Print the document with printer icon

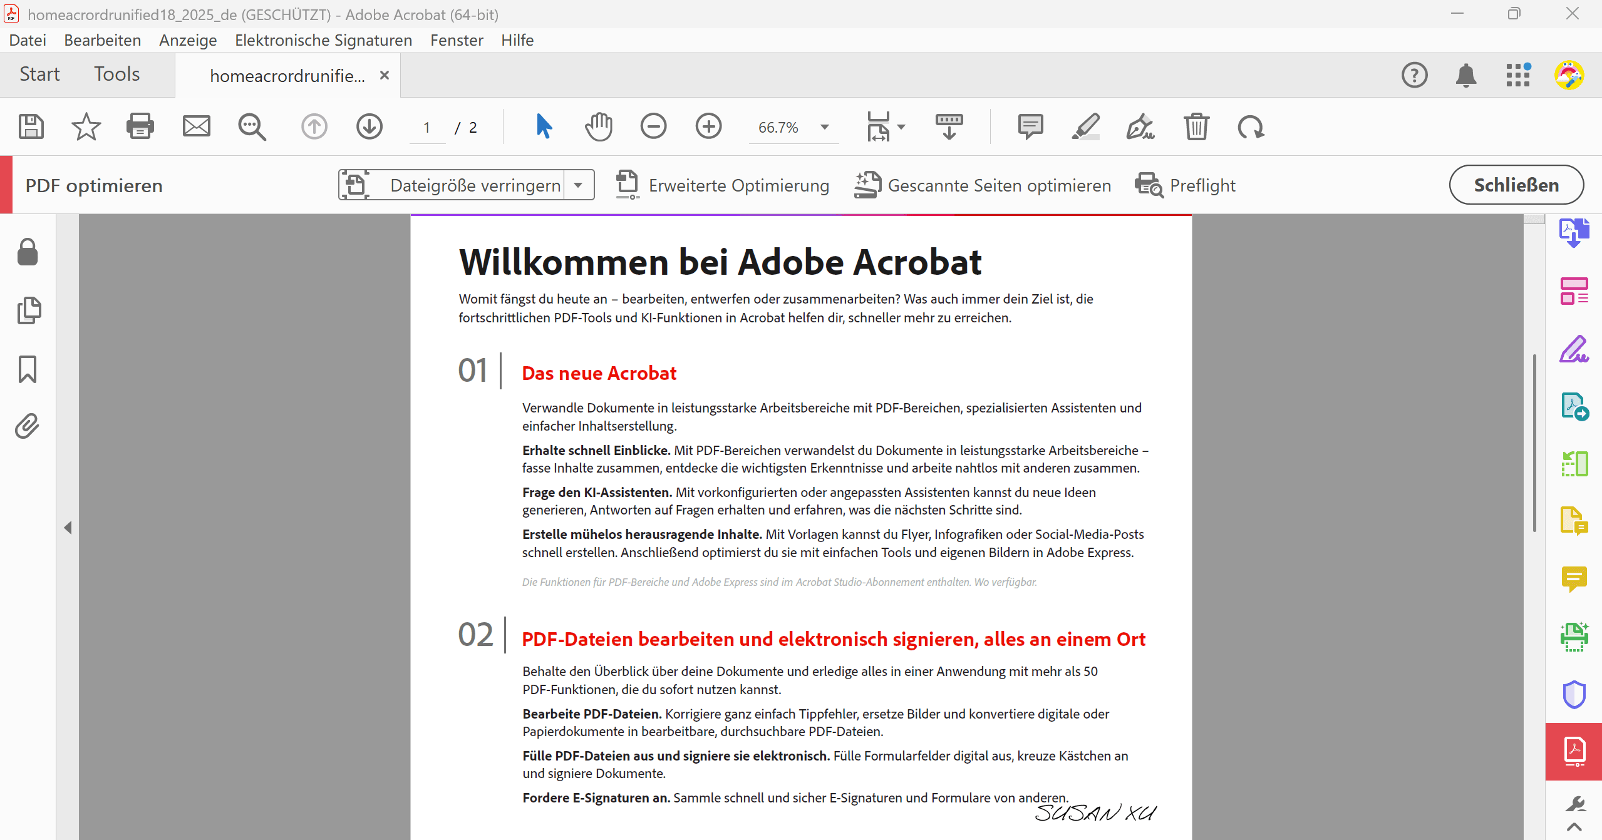coord(140,127)
